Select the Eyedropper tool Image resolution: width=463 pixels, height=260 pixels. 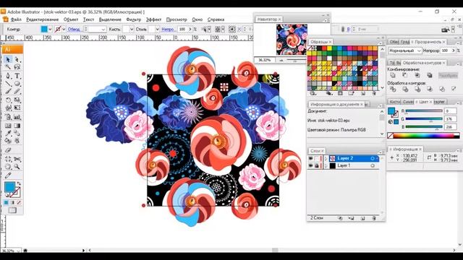click(x=8, y=133)
